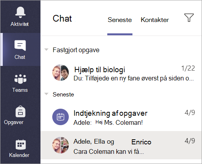
Task: Click the 4/9 date on the Enrico chat
Action: point(190,141)
